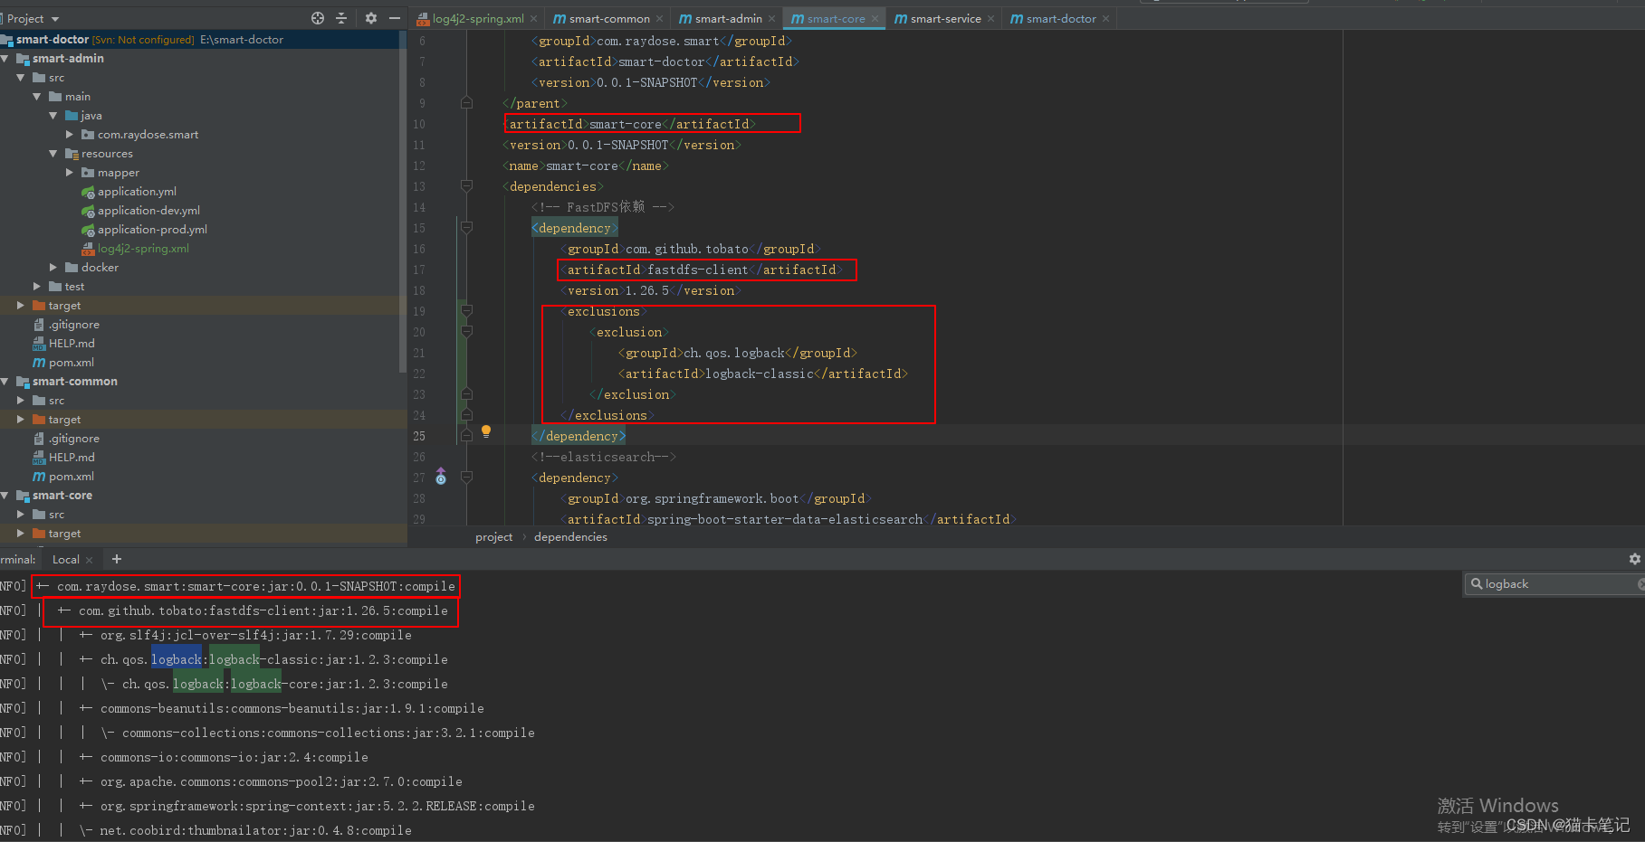Click the lightbulb quick-fix icon on line 25

click(486, 432)
